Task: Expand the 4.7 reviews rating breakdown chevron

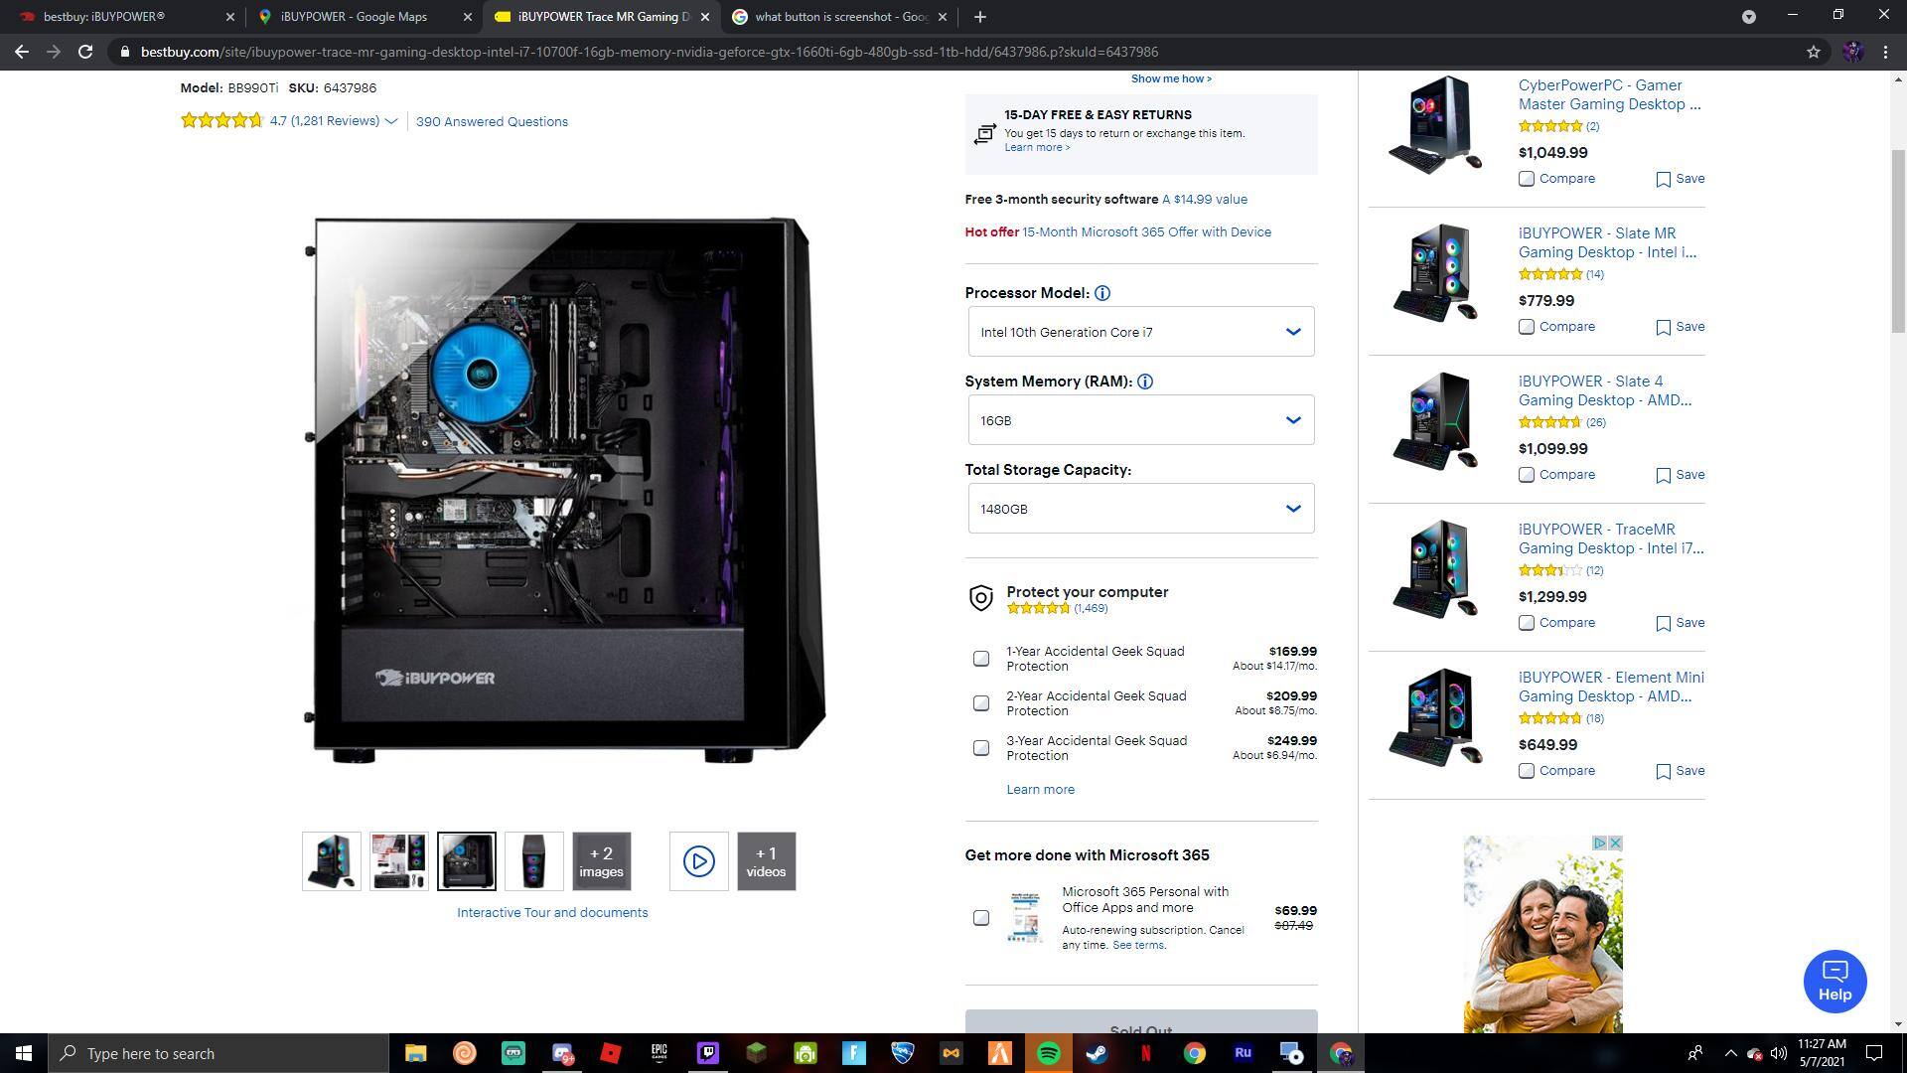Action: tap(392, 120)
